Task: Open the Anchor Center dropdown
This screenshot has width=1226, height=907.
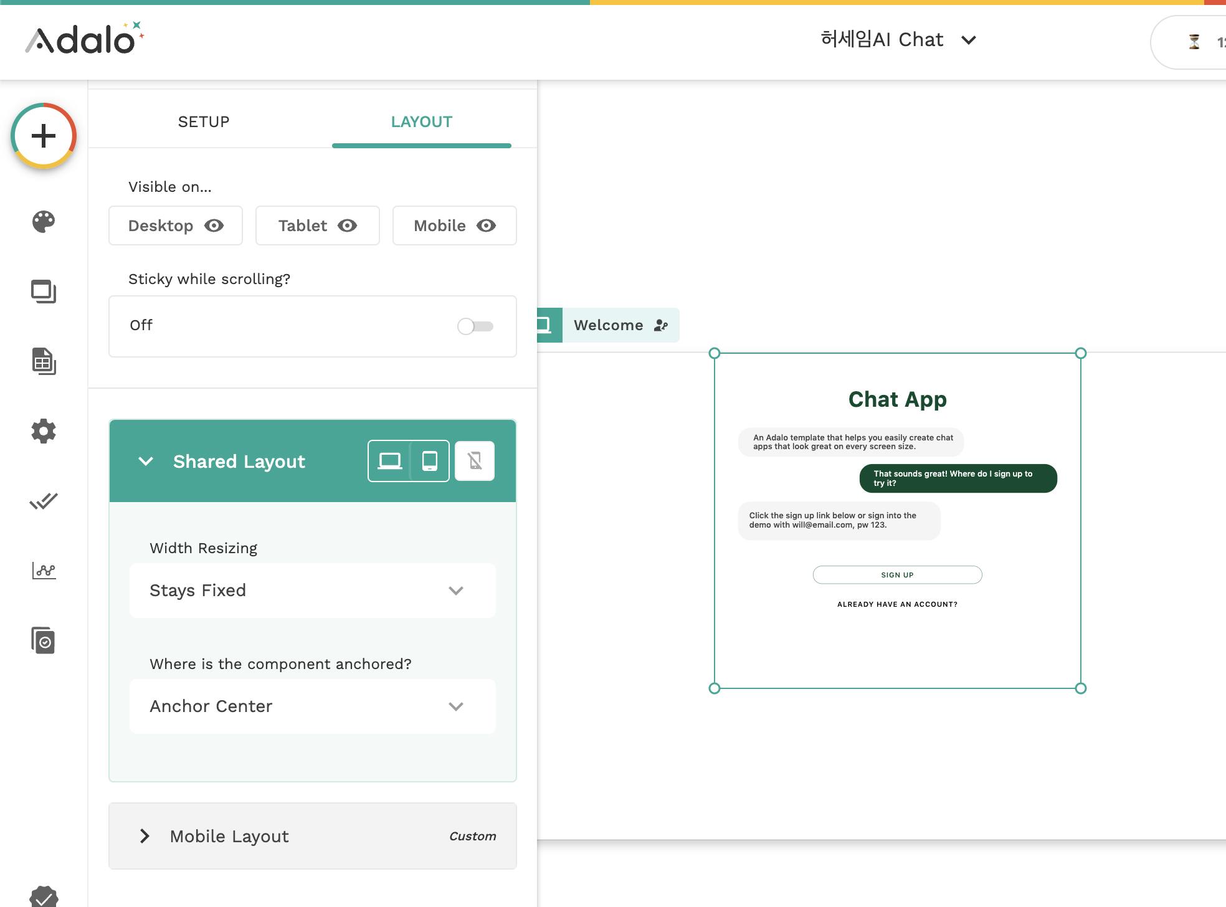Action: 312,706
